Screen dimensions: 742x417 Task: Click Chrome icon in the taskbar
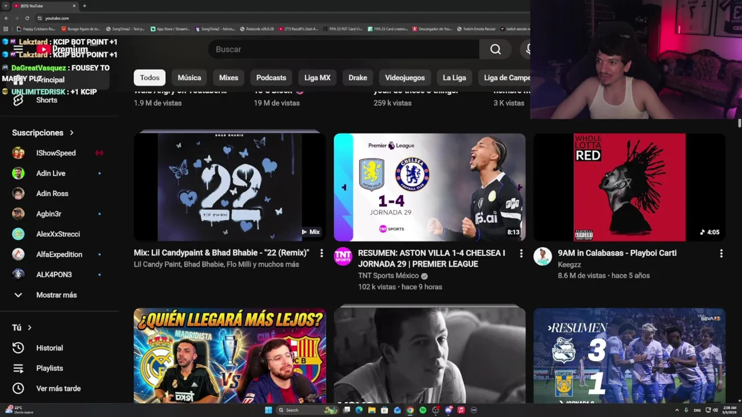point(410,410)
